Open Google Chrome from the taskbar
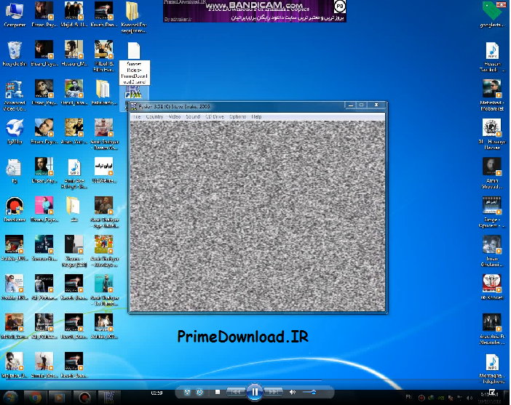511x405 pixels. [35, 398]
